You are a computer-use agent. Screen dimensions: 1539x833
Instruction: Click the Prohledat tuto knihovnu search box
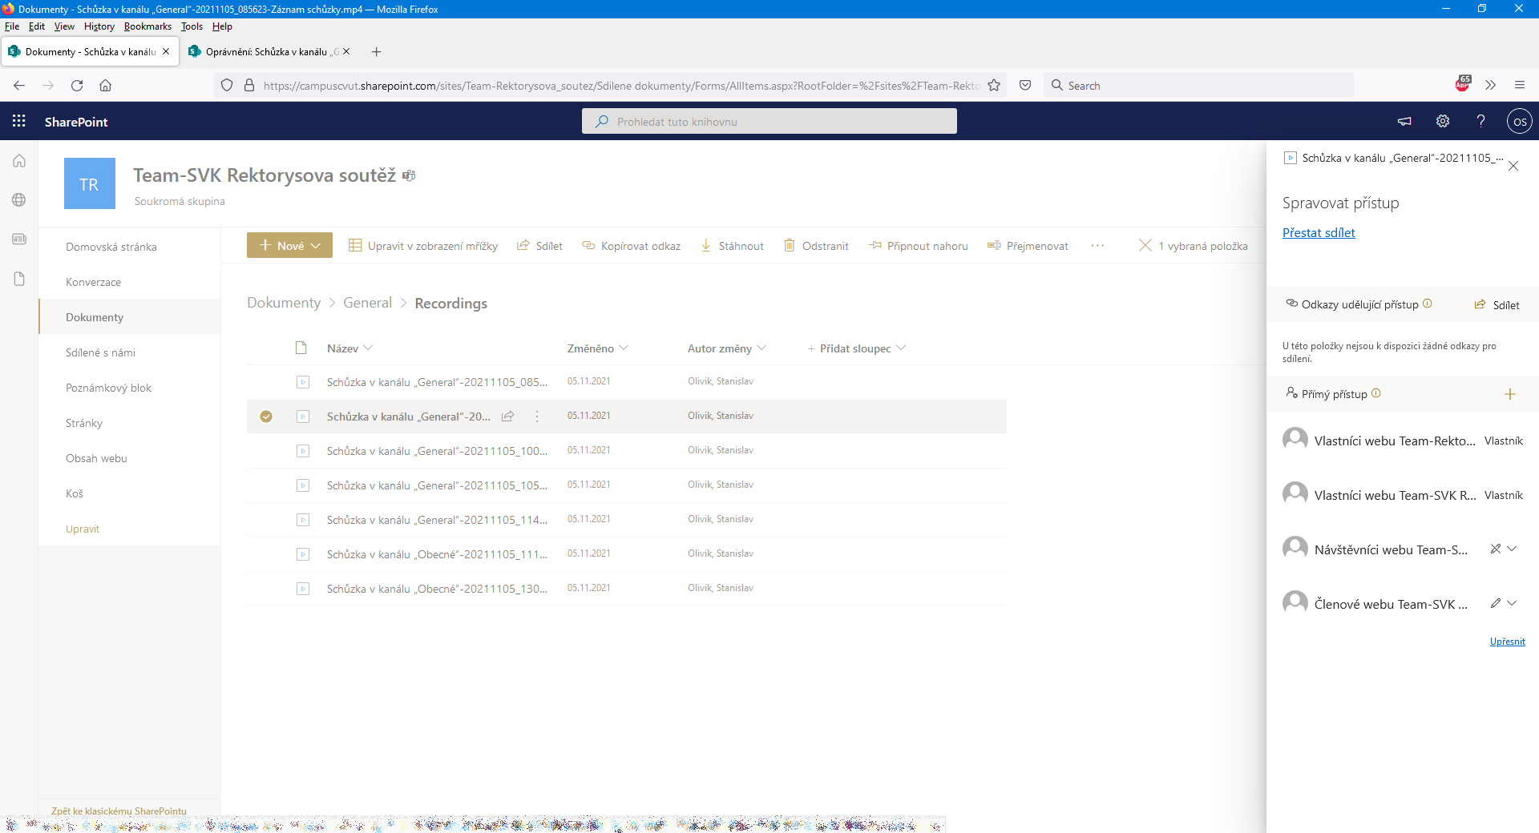[769, 122]
